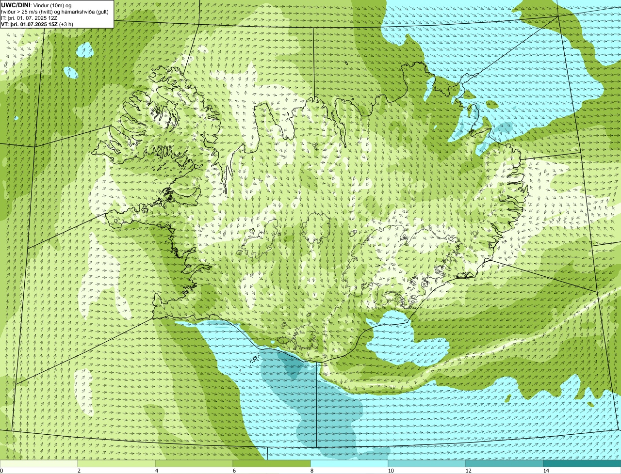Click the legend scale label "10"

(391, 471)
